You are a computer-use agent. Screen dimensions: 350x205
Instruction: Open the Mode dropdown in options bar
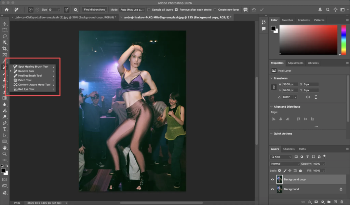click(x=132, y=10)
